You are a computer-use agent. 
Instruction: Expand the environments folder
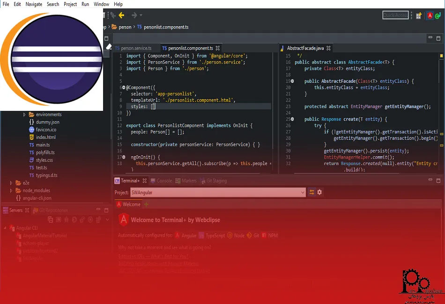24,115
